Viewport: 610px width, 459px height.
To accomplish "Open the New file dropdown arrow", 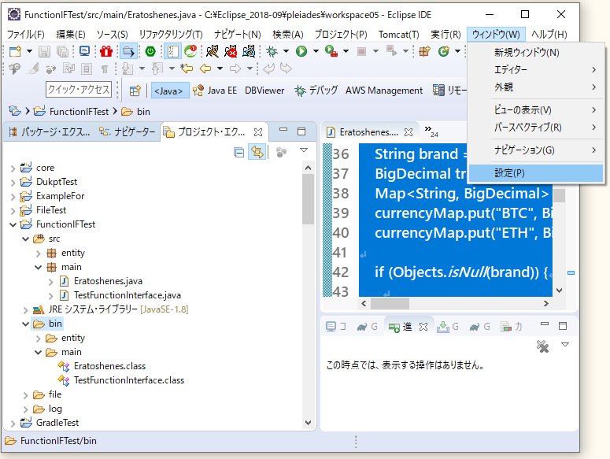I will point(29,51).
